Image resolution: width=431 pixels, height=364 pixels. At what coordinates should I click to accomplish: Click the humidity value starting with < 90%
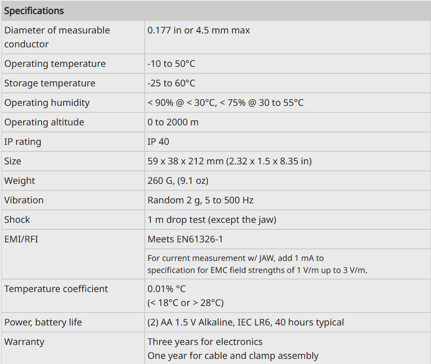point(225,103)
